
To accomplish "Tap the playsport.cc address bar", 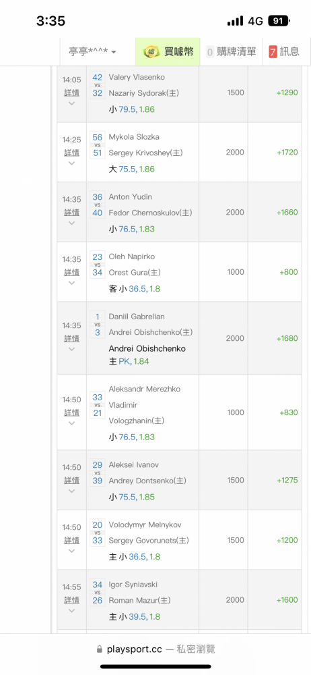I will pyautogui.click(x=155, y=649).
